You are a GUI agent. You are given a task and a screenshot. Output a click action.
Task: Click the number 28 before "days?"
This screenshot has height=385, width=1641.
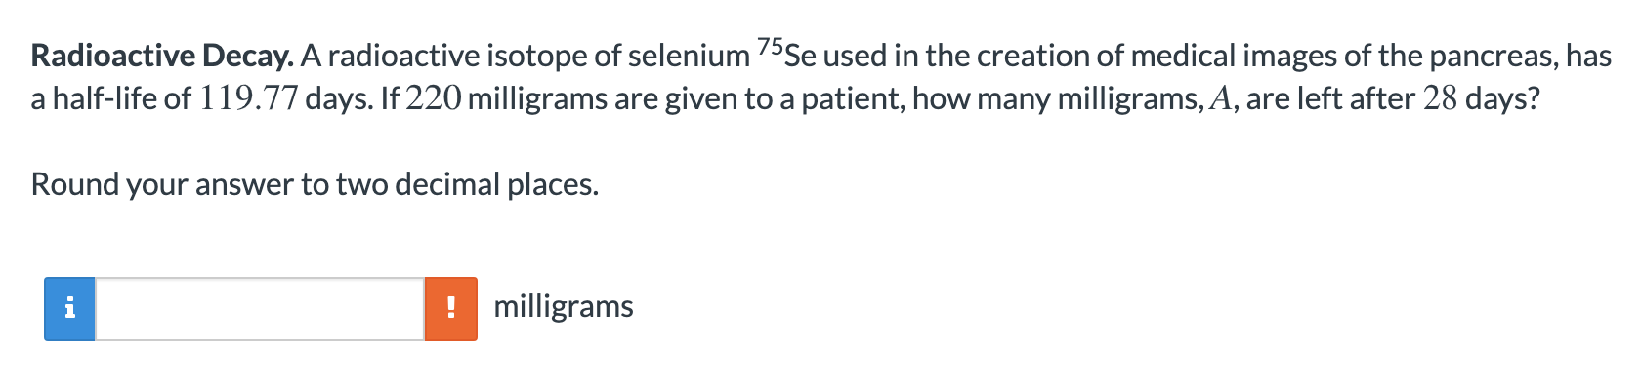(1441, 99)
